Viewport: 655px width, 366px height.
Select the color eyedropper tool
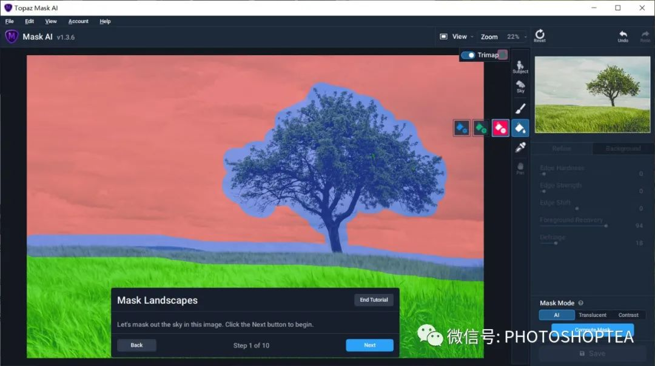pyautogui.click(x=520, y=147)
